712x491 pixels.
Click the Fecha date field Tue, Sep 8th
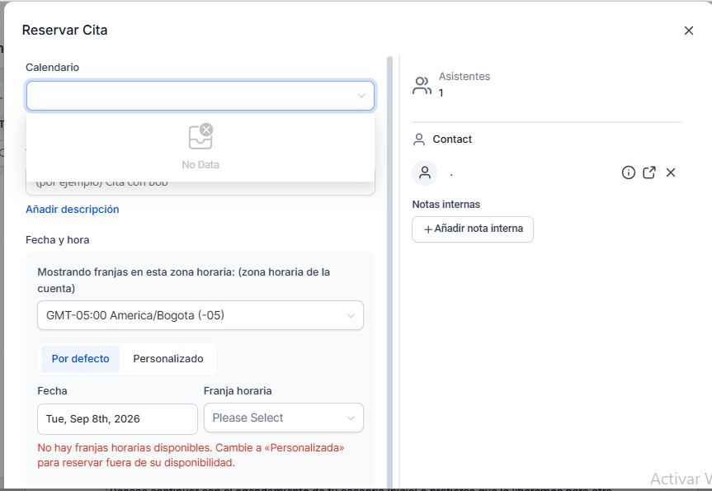tap(117, 418)
